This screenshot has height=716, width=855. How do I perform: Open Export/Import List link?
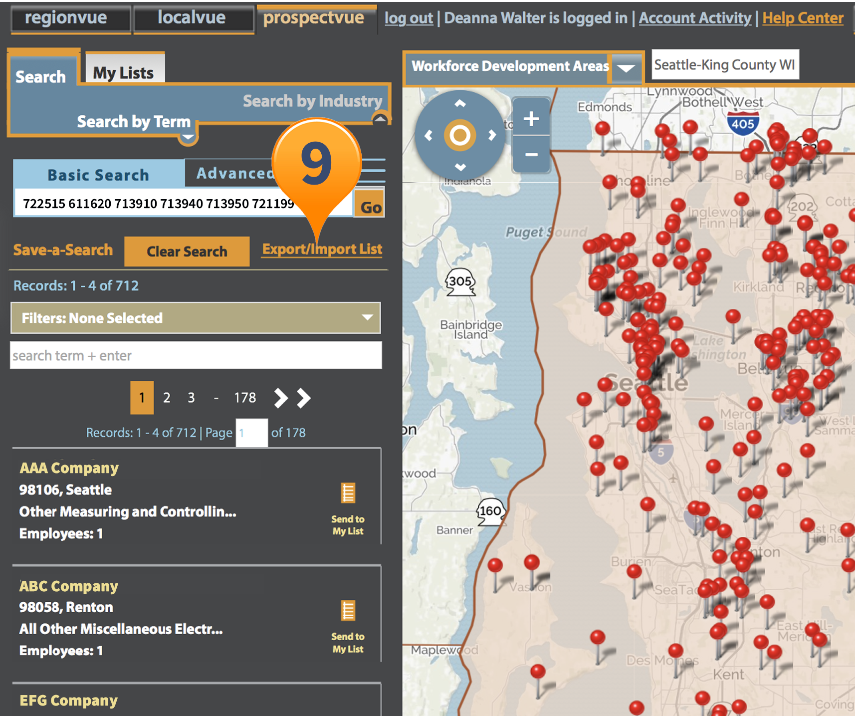[x=322, y=249]
